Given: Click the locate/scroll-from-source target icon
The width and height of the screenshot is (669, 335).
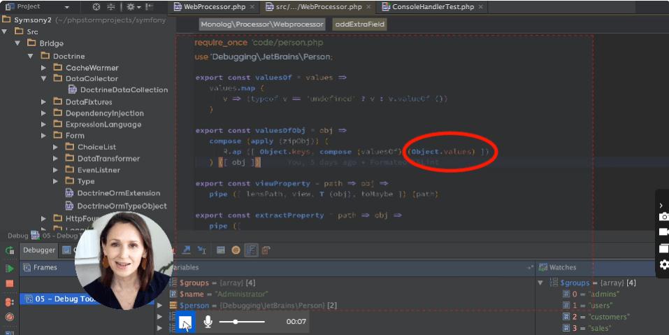Looking at the screenshot, I should [96, 7].
